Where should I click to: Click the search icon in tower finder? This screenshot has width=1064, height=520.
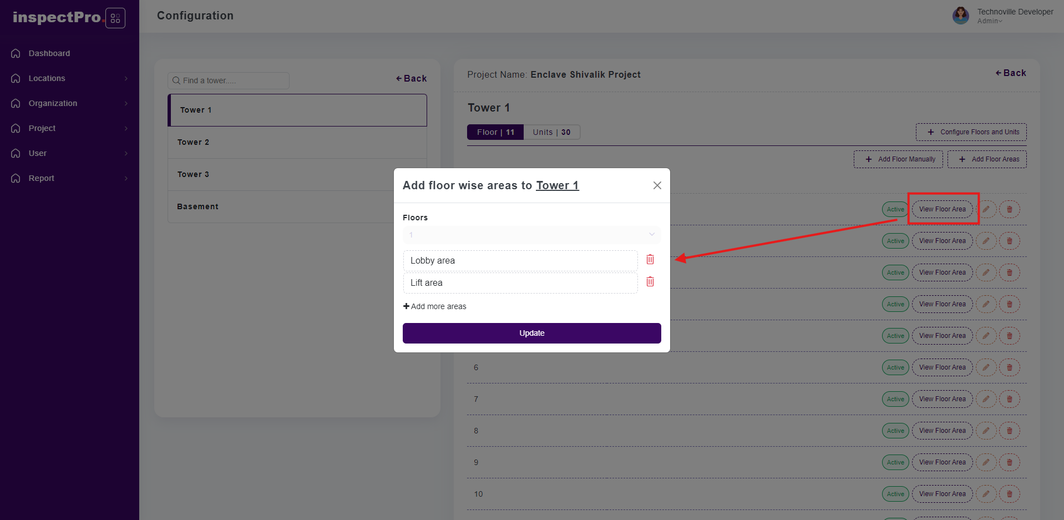point(176,80)
